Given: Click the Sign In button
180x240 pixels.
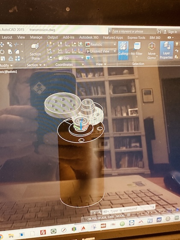Looking at the screenshot, I should (171, 32).
